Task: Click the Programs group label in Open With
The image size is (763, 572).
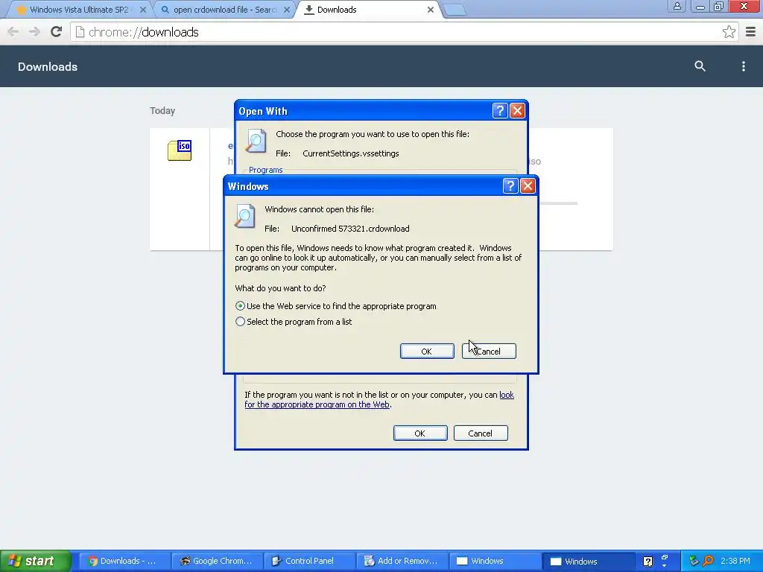Action: click(266, 170)
